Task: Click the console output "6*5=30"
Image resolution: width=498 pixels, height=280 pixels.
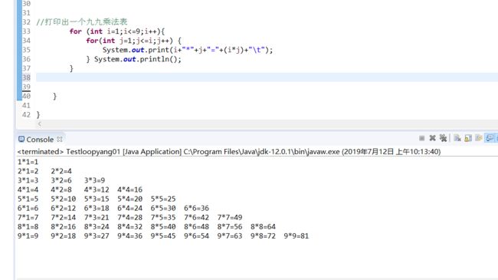Action: [x=163, y=208]
